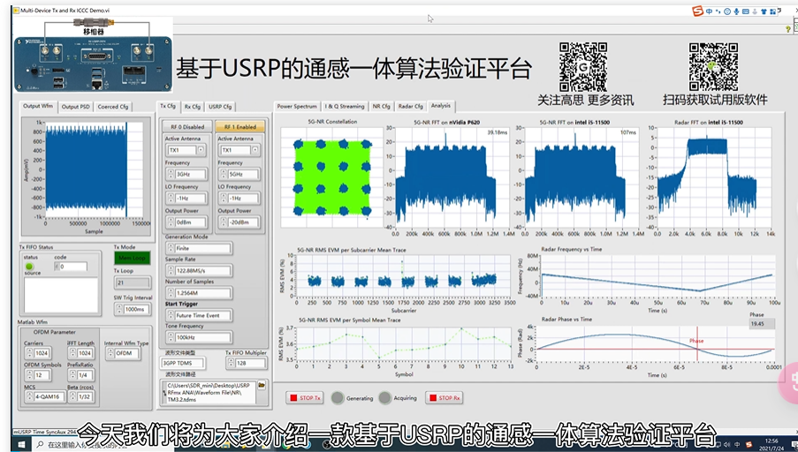This screenshot has height=452, width=798.
Task: Switch punctuation mode on Sogou IME bar
Action: pyautogui.click(x=718, y=11)
